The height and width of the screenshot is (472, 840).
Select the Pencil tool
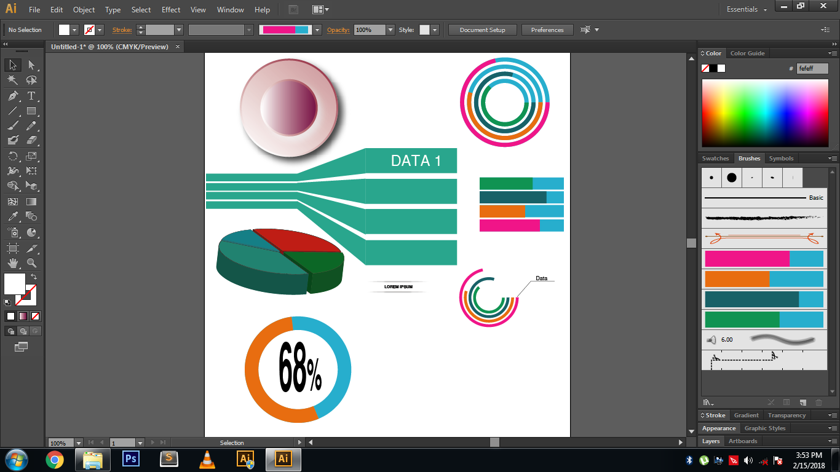tap(31, 126)
